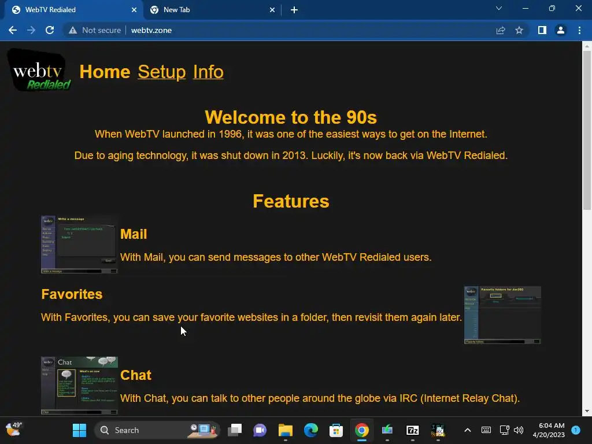The image size is (592, 444).
Task: Open the Chrome profile menu
Action: click(x=561, y=30)
